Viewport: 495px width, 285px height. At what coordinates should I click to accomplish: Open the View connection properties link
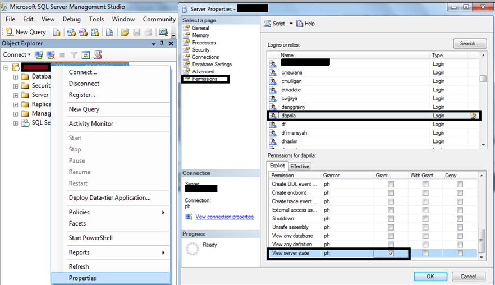click(x=224, y=217)
